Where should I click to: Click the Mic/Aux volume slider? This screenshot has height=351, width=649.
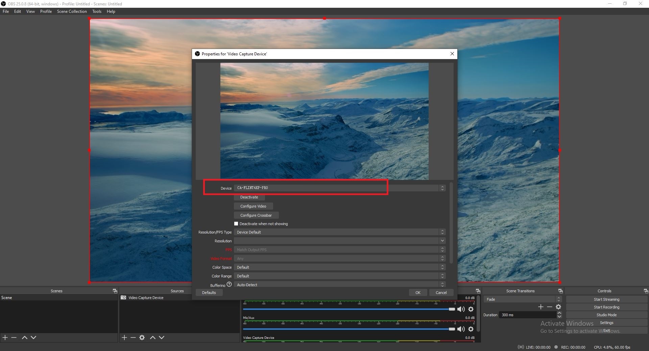(x=349, y=329)
